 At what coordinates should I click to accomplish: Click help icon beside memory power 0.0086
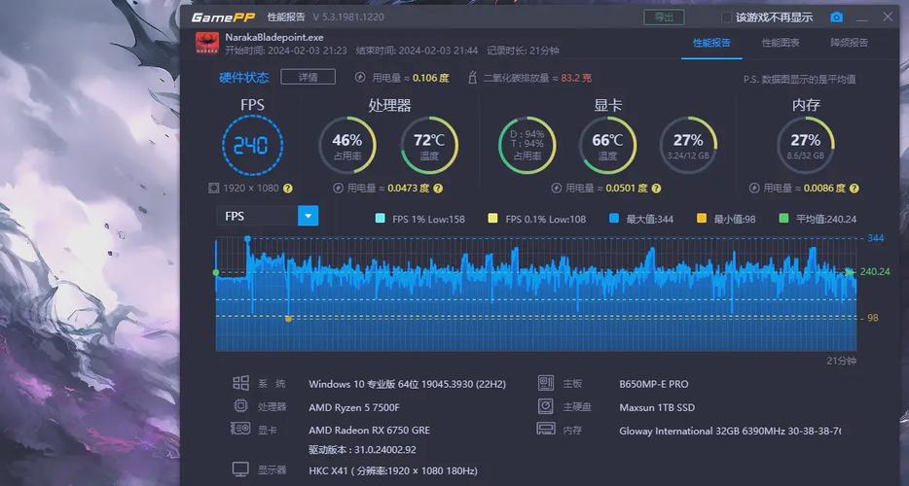854,189
